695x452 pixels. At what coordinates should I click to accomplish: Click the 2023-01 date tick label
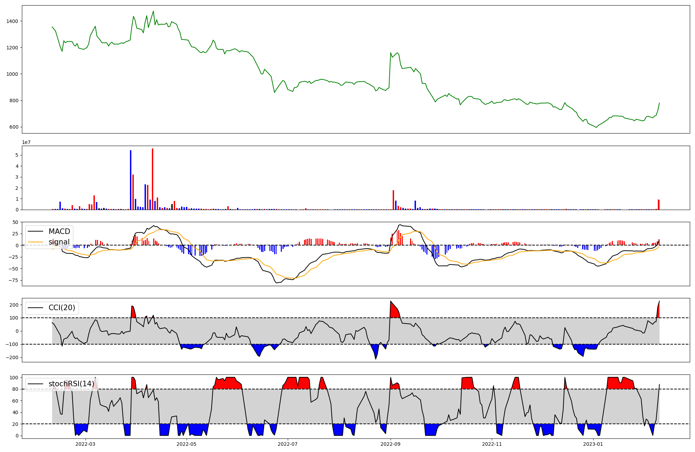(593, 444)
